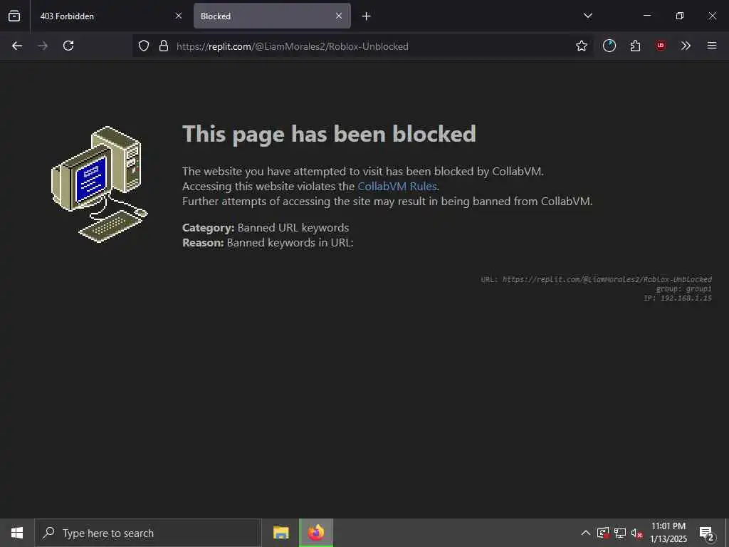The width and height of the screenshot is (729, 547).
Task: Open the Firefox View tab-list icon
Action: coord(14,16)
